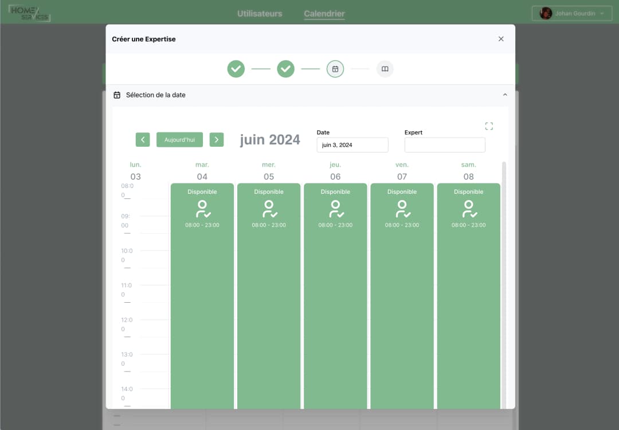Choose available user icon on jeudi 06
Viewport: 619px width, 430px height.
coord(335,209)
